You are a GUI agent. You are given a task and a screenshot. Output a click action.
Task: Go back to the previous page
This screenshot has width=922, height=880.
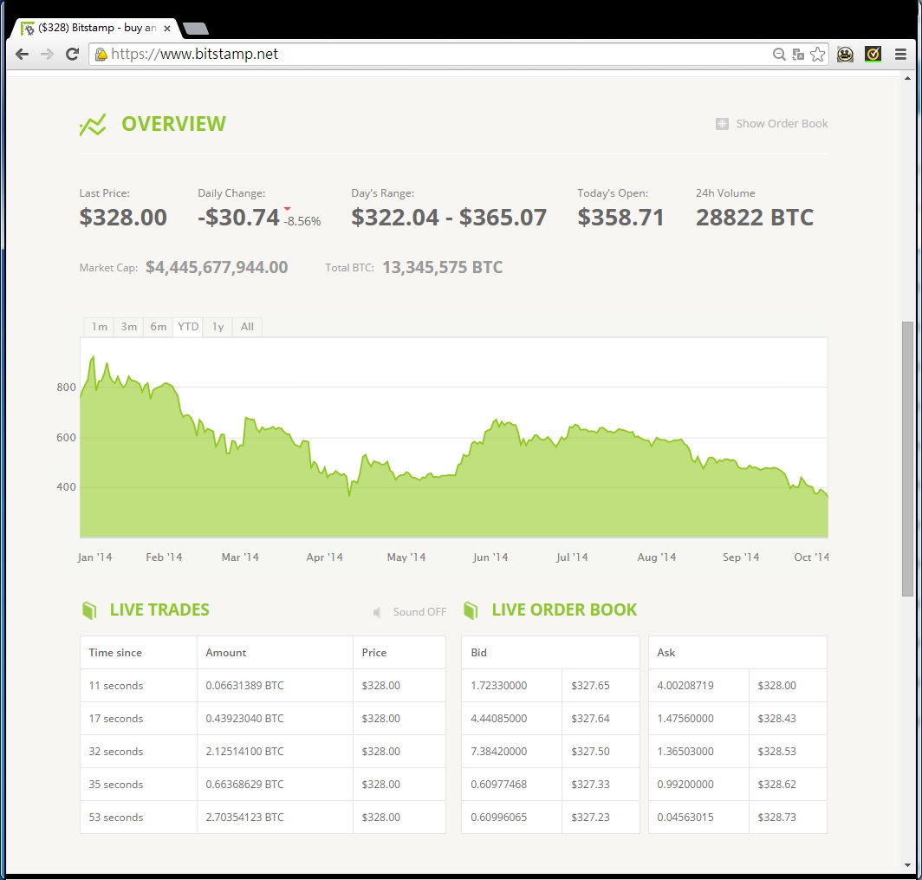(x=23, y=54)
